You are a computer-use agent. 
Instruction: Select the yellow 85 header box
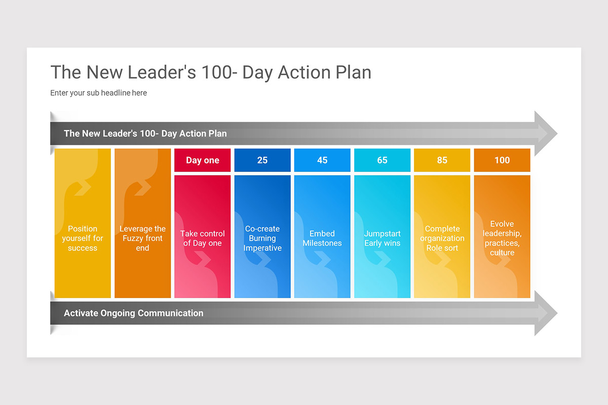[x=442, y=160]
